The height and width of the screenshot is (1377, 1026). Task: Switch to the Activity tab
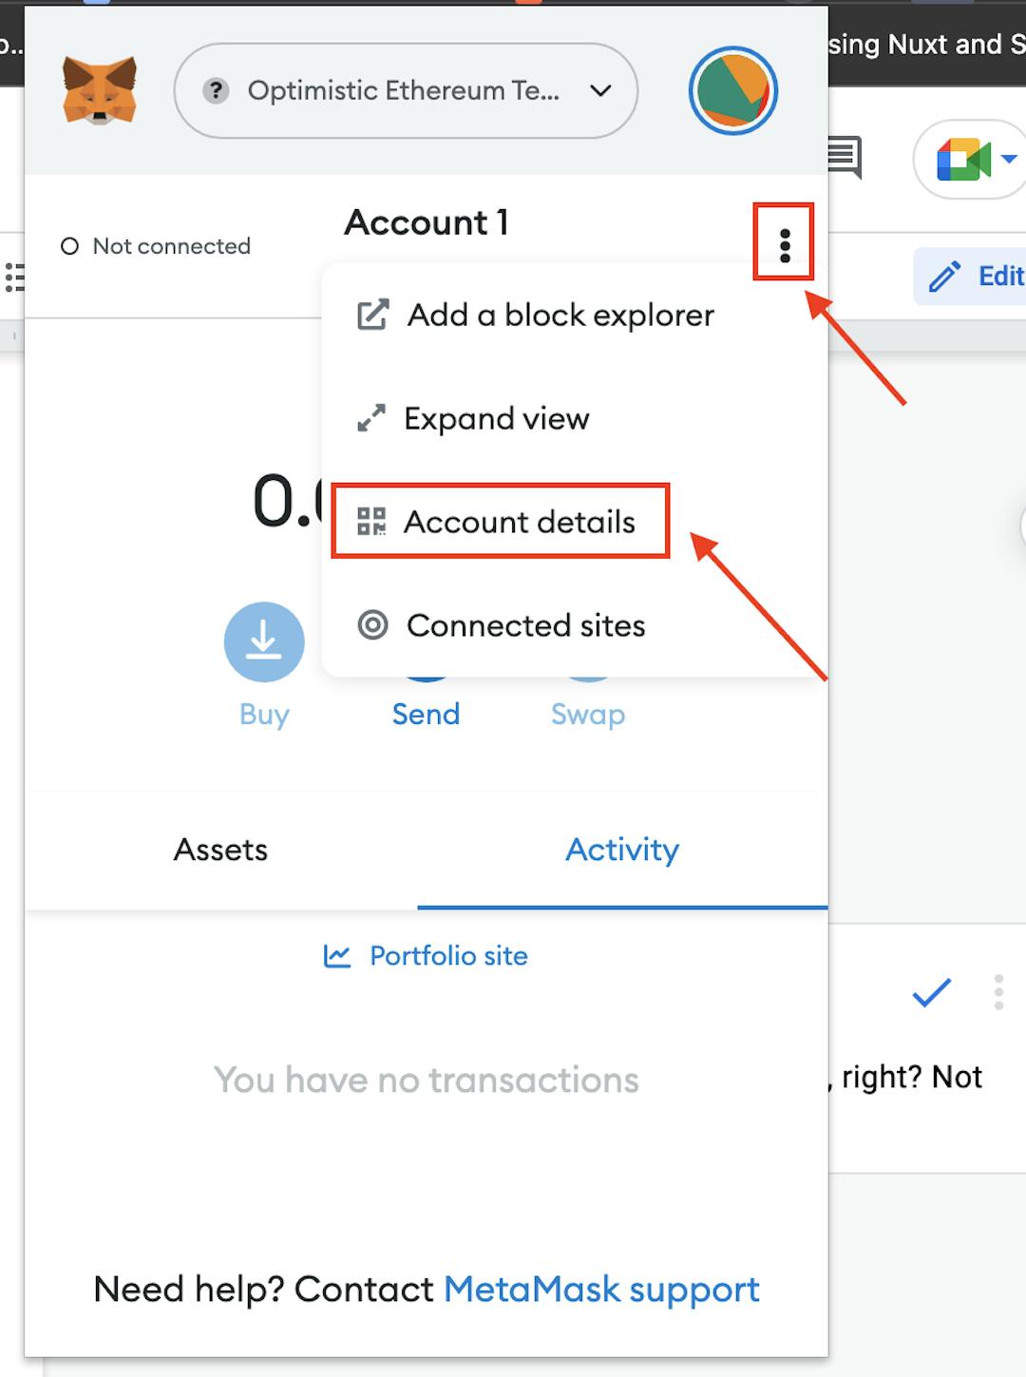tap(622, 850)
